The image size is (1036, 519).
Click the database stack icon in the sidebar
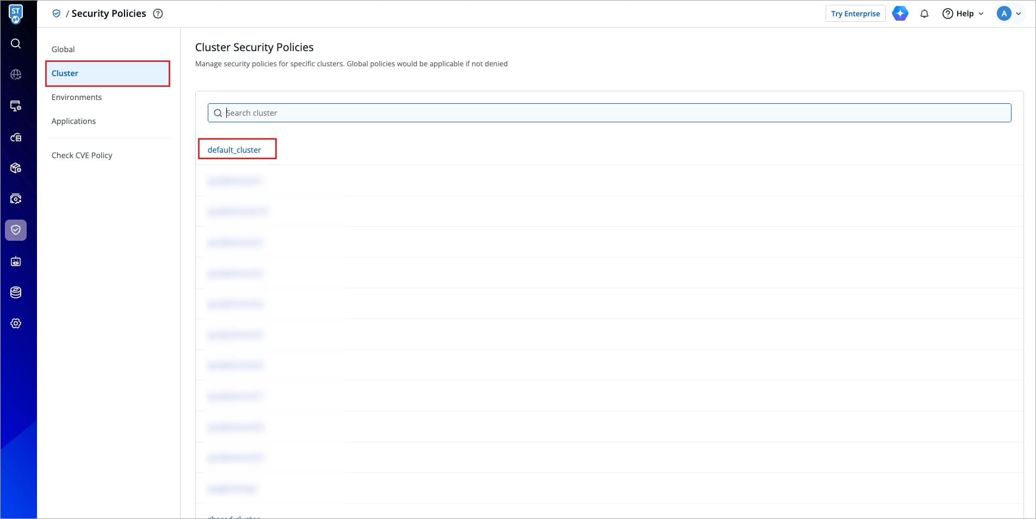(16, 292)
